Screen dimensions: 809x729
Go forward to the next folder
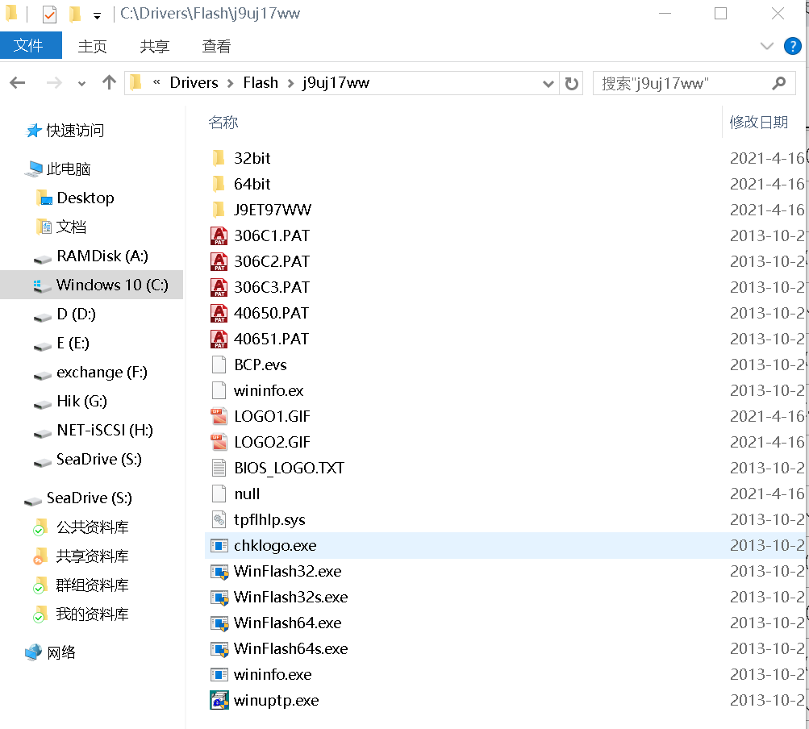pyautogui.click(x=54, y=82)
